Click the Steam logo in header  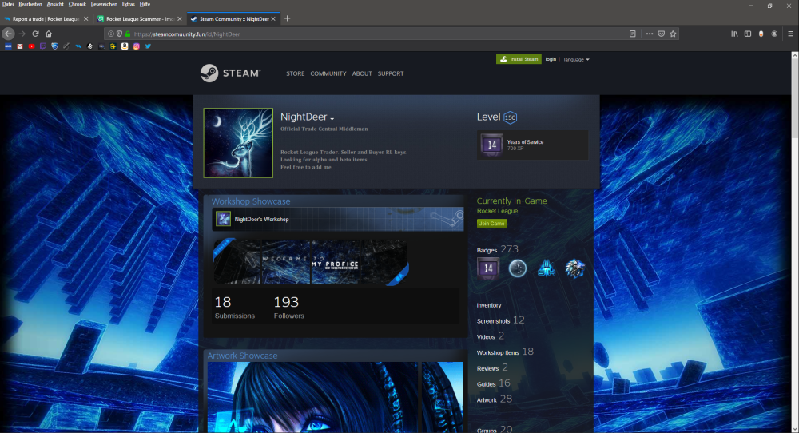point(230,73)
